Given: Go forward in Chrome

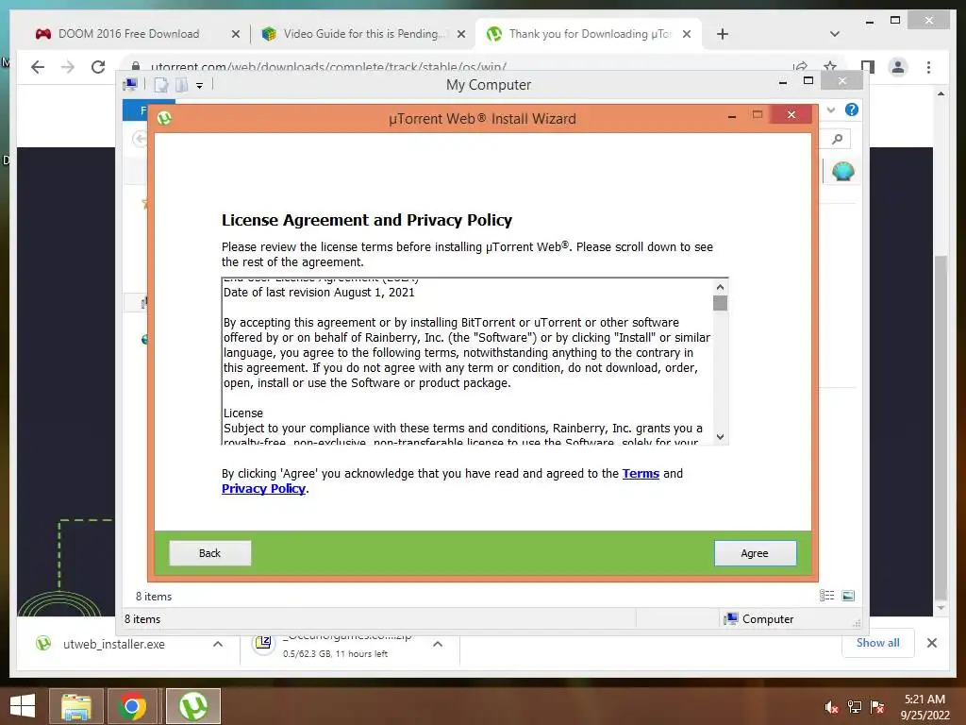Looking at the screenshot, I should click(68, 67).
